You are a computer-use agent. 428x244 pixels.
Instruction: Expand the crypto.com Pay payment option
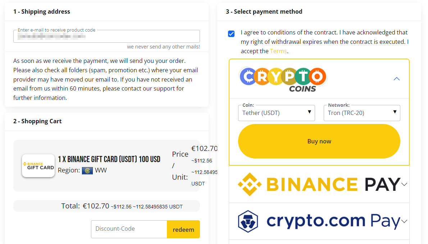pyautogui.click(x=404, y=221)
